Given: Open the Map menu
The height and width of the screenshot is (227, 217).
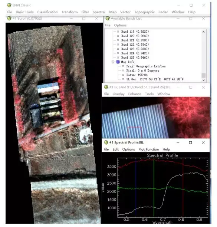Looking at the screenshot, I should [113, 12].
